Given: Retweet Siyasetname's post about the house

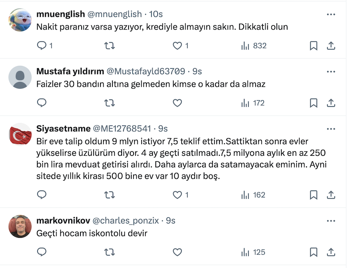Looking at the screenshot, I should 109,195.
